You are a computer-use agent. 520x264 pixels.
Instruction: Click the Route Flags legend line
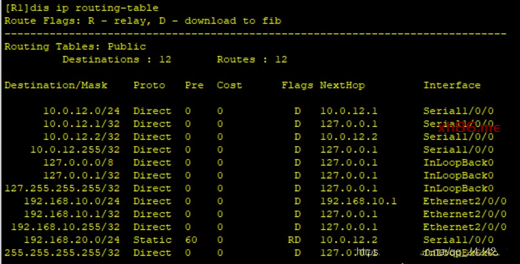click(x=142, y=21)
